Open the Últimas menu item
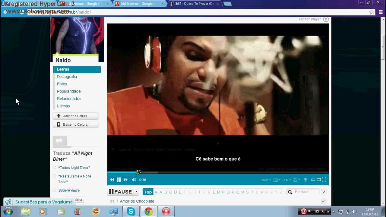The height and width of the screenshot is (217, 386). [x=63, y=106]
